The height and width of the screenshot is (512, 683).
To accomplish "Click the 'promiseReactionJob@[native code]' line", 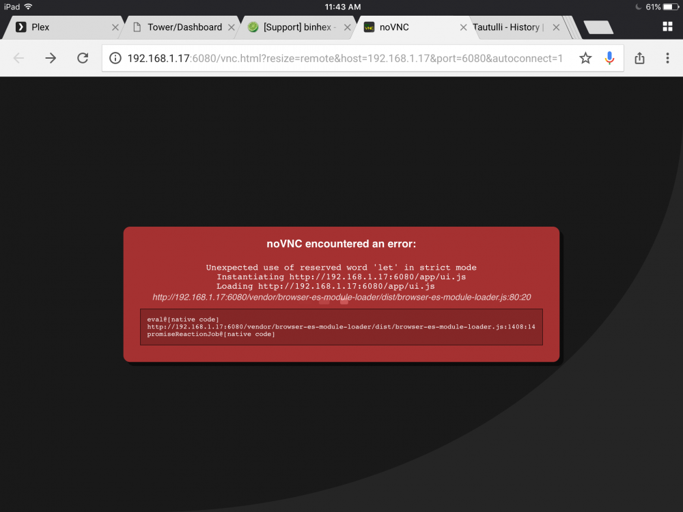I will point(211,335).
